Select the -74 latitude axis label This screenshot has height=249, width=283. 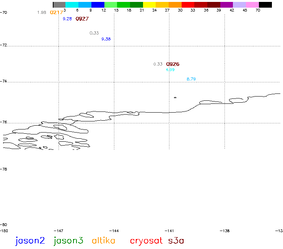[3, 81]
